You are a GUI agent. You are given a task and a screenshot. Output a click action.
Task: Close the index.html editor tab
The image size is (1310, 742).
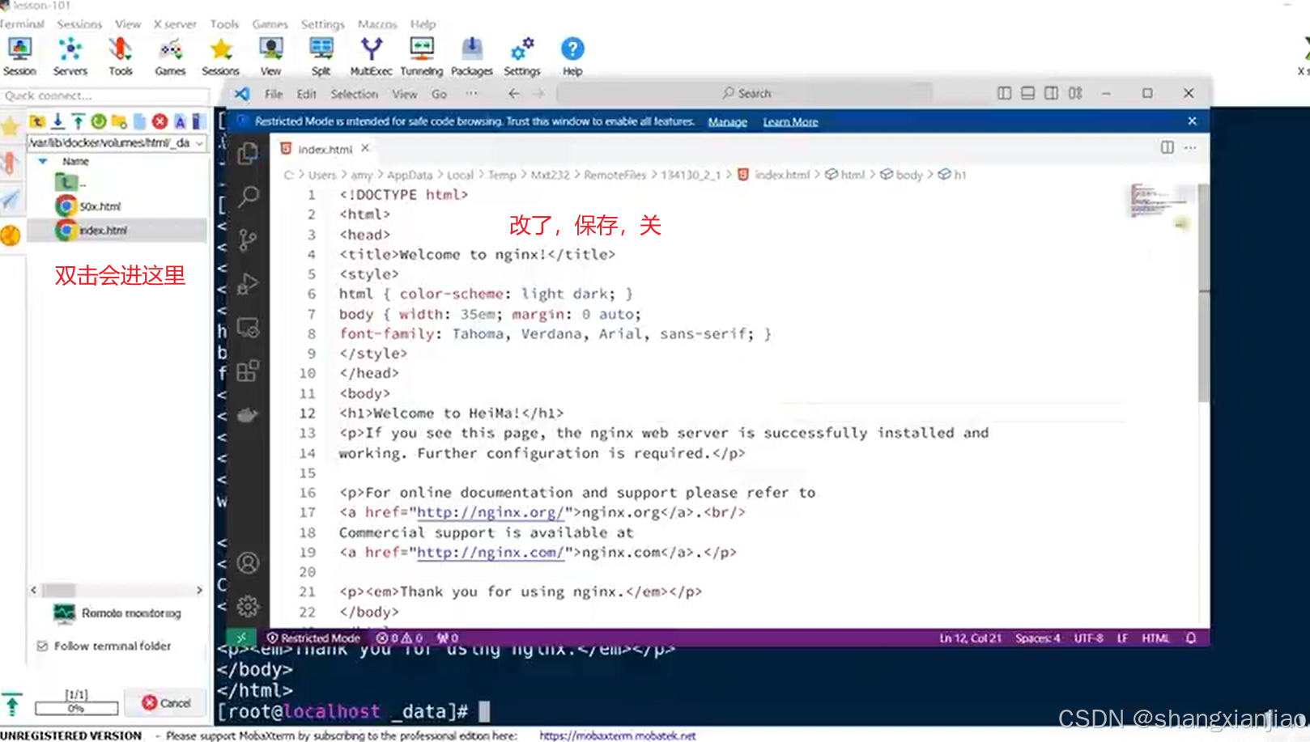click(x=365, y=148)
